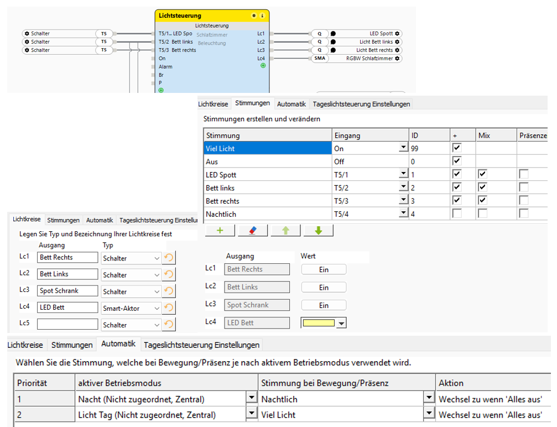Add new output on Lichtsteuerung block

tap(263, 66)
